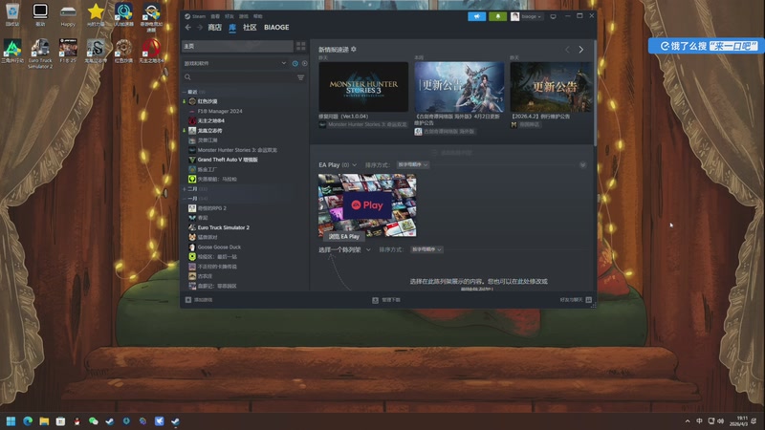Screen dimensions: 765x430
Task: Open the Recycle Bin desktop icon
Action: pyautogui.click(x=12, y=14)
